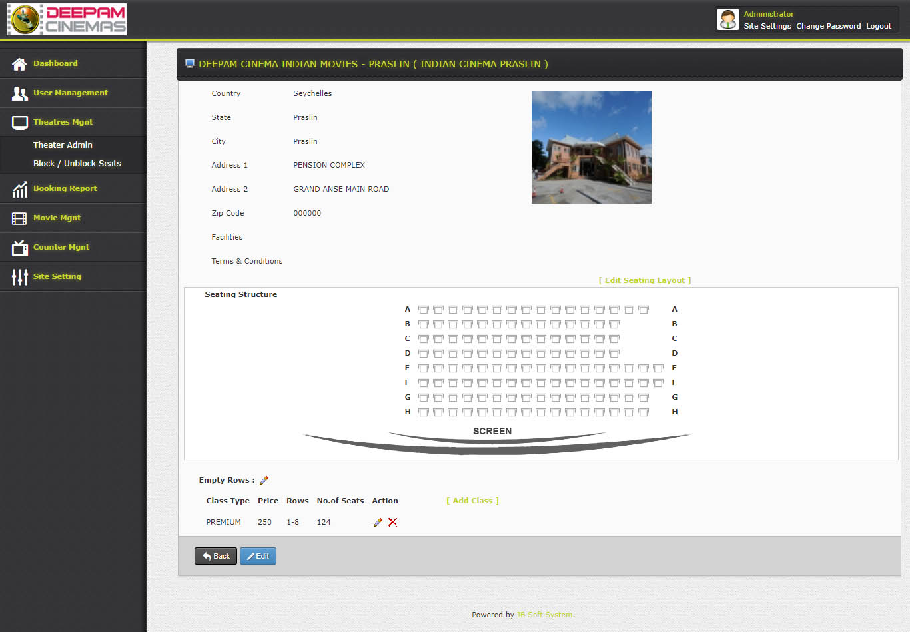
Task: Click the edit pencil in PREMIUM row
Action: (x=377, y=523)
